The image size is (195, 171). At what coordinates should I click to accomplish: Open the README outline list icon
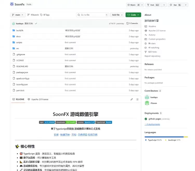click(x=138, y=99)
